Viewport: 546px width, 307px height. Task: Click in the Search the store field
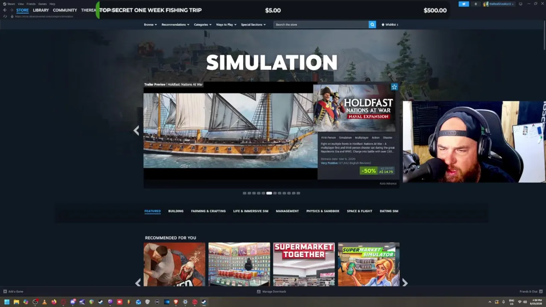(321, 24)
